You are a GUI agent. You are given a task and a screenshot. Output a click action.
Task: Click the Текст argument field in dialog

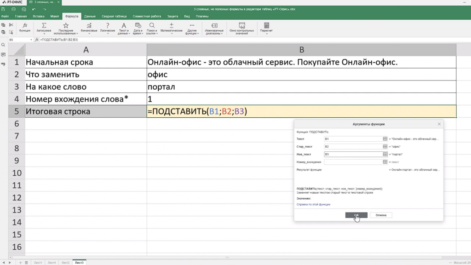click(353, 139)
